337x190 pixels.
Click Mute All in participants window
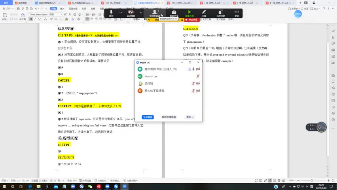[148, 117]
